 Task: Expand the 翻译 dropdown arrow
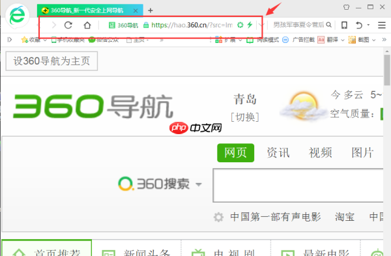click(343, 40)
